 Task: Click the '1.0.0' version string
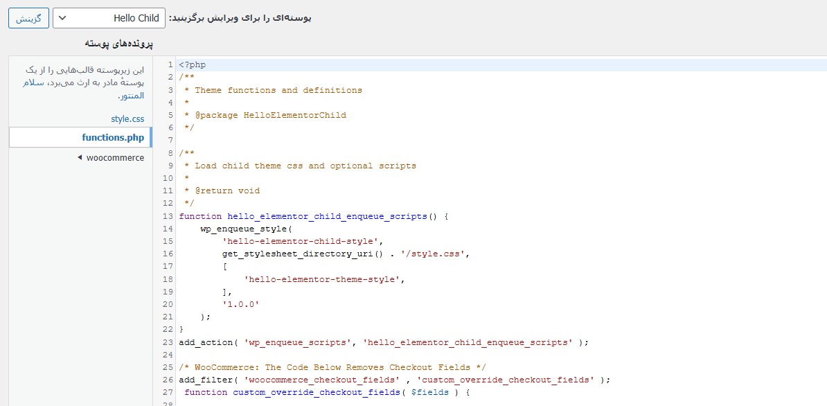tap(241, 304)
